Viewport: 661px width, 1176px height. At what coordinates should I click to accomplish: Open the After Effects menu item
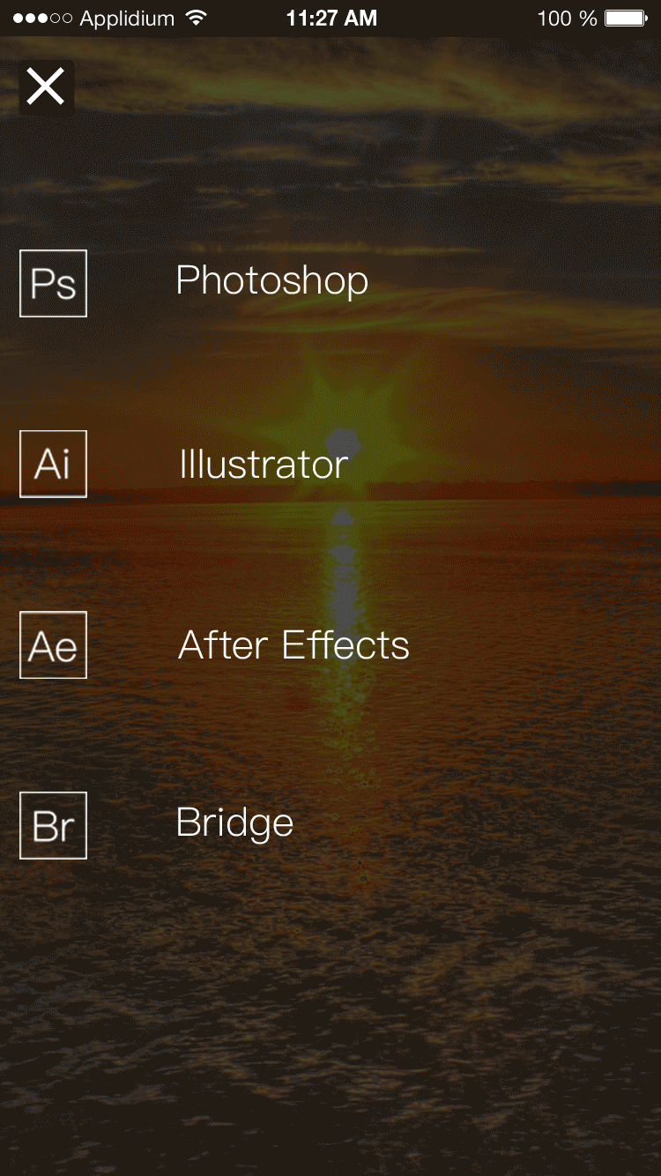[293, 645]
